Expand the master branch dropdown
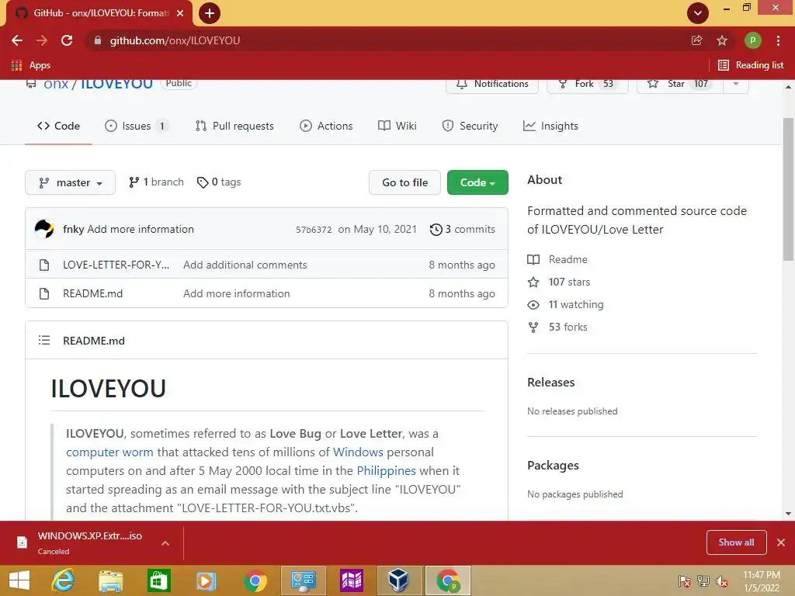 70,182
